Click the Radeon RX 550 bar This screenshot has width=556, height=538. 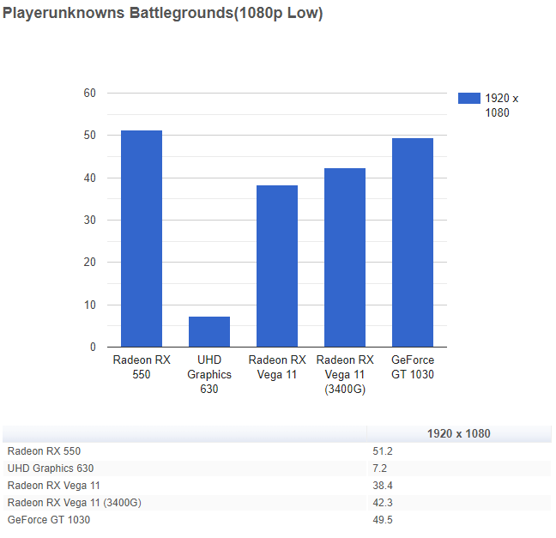coord(142,239)
